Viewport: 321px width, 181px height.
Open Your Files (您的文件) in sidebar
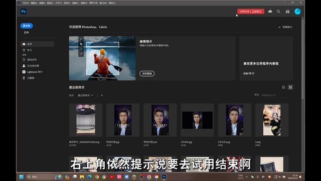point(30,60)
